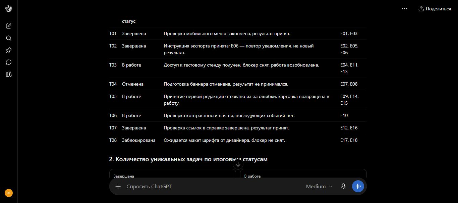Open the DE user profile avatar
The height and width of the screenshot is (203, 458).
point(9,193)
